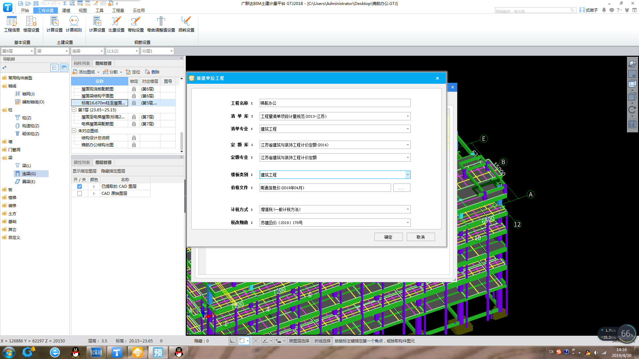Click the Sigma summary calculation icon
This screenshot has width=639, height=359.
(x=65, y=3)
